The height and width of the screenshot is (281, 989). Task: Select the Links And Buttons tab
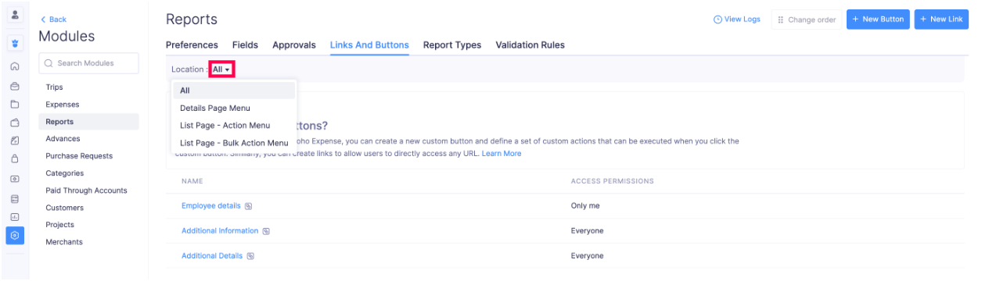(x=369, y=45)
